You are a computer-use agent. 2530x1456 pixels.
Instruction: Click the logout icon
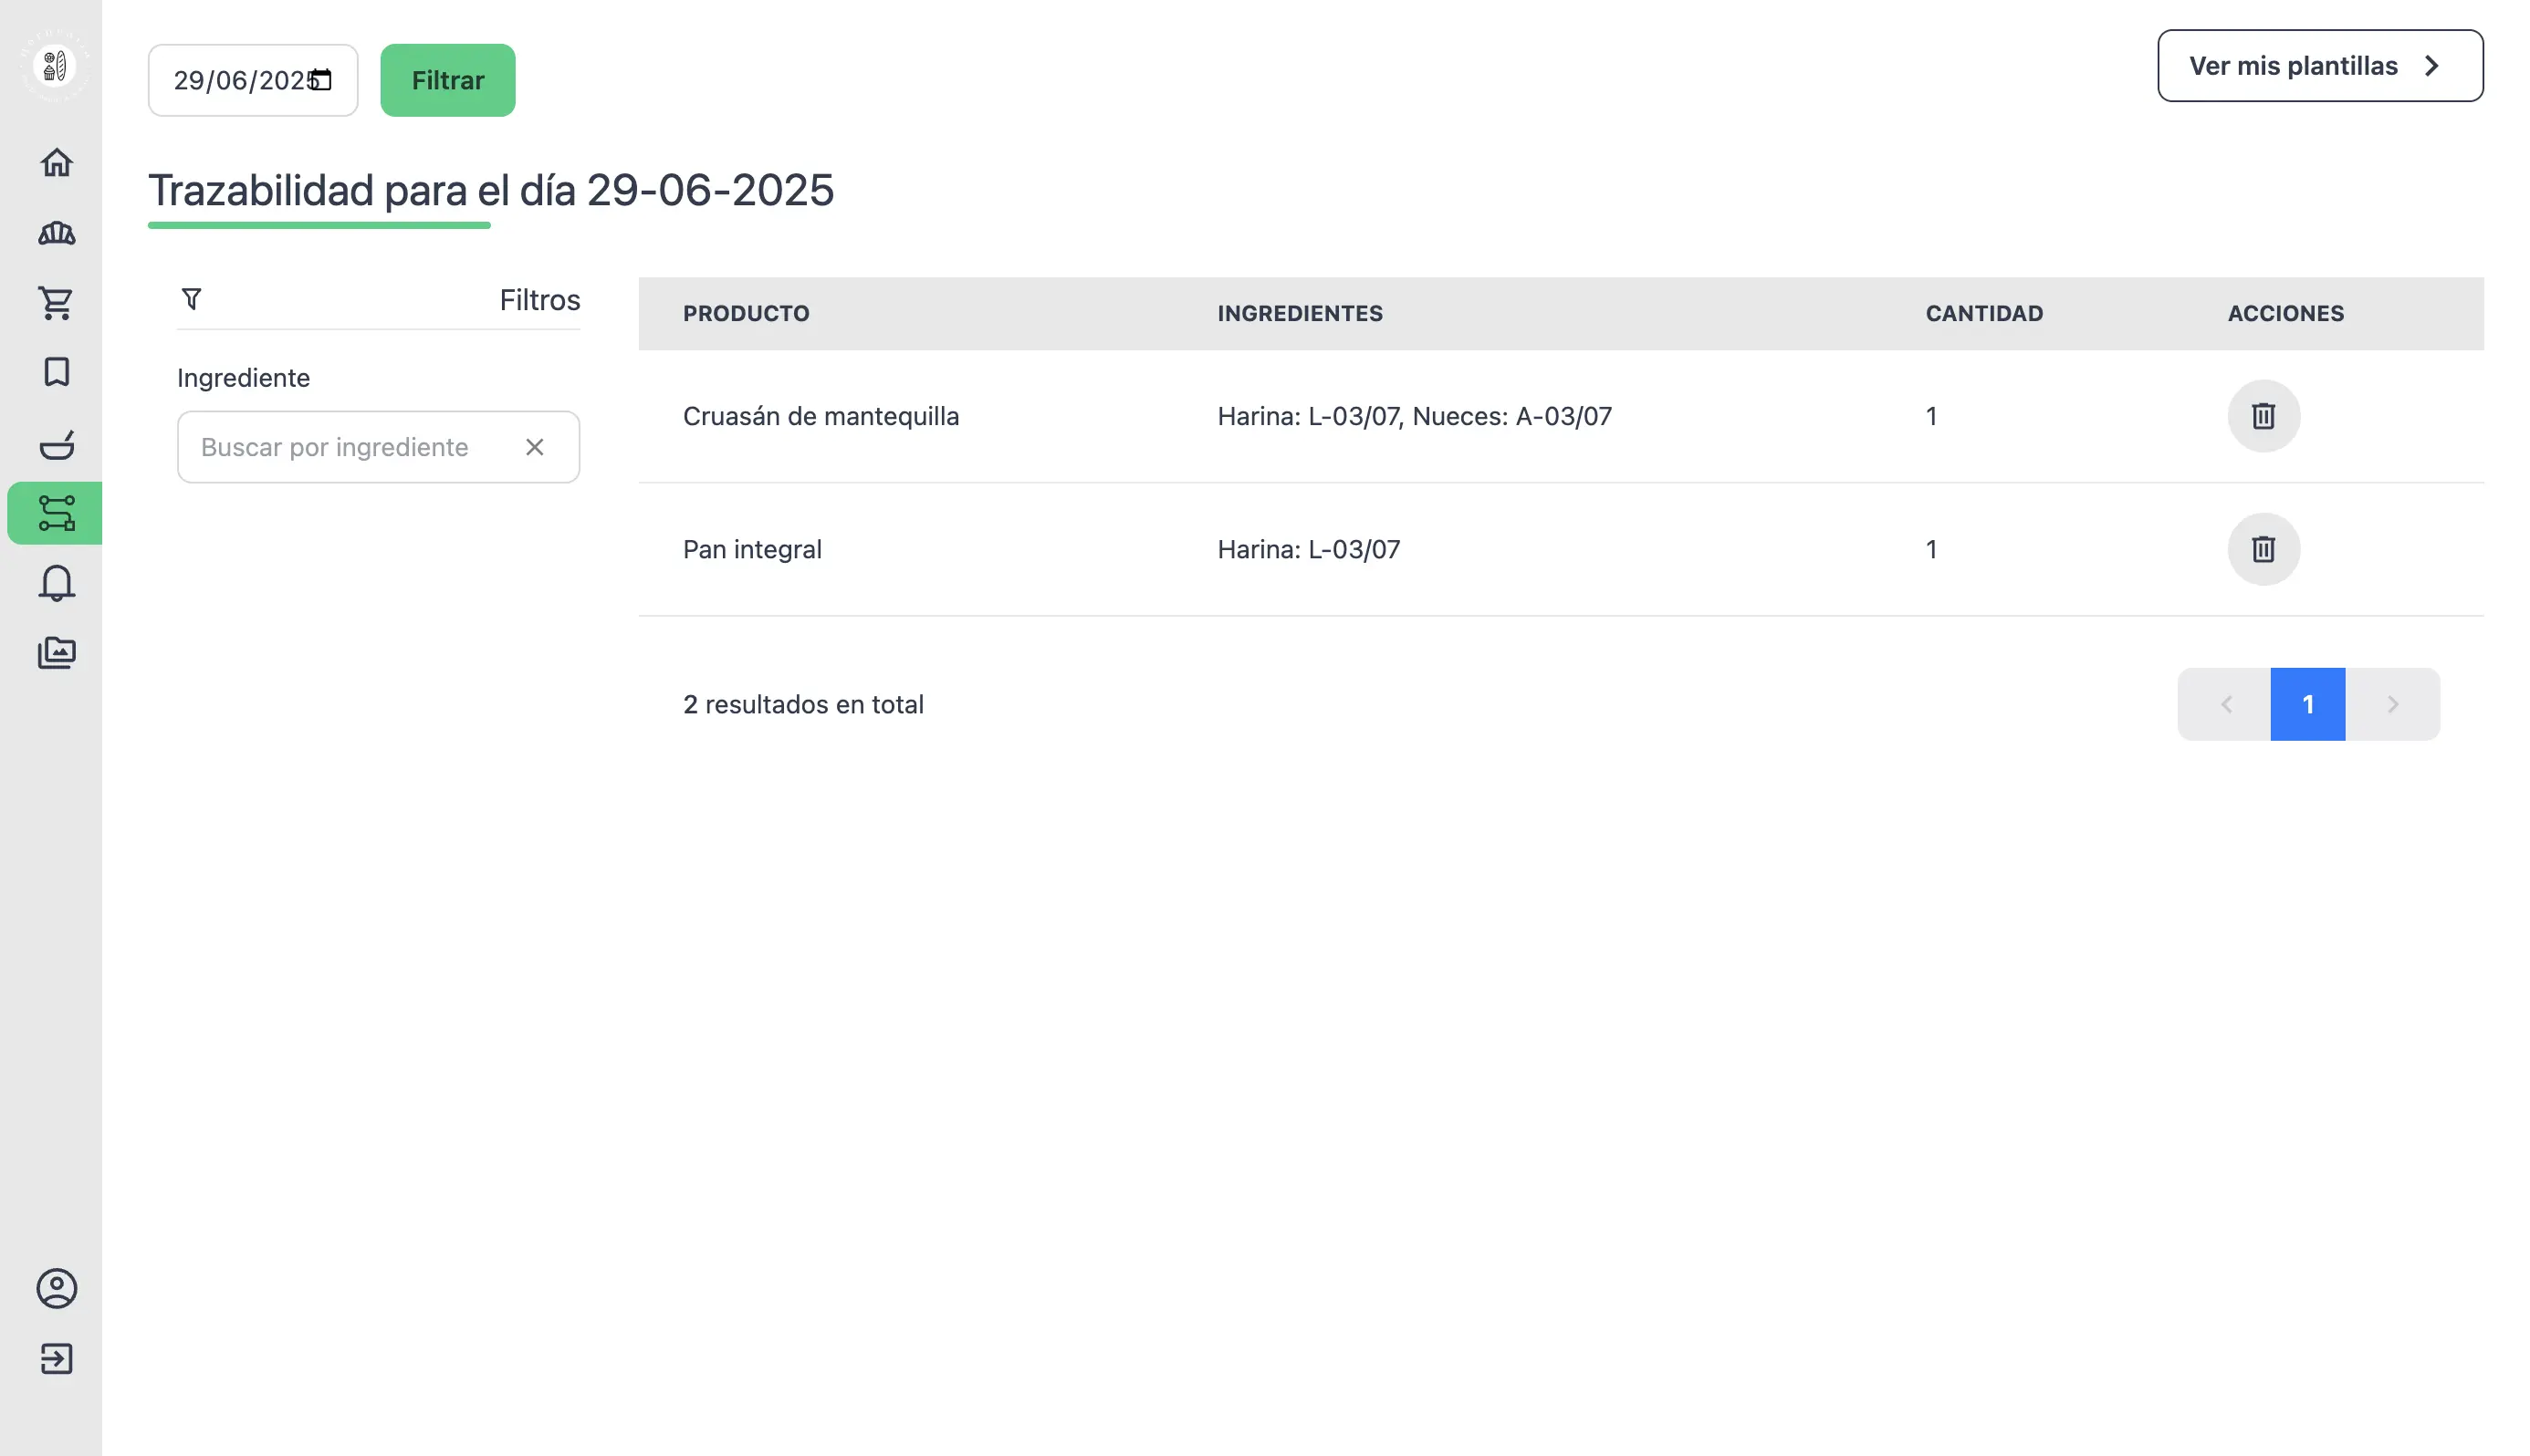coord(56,1358)
